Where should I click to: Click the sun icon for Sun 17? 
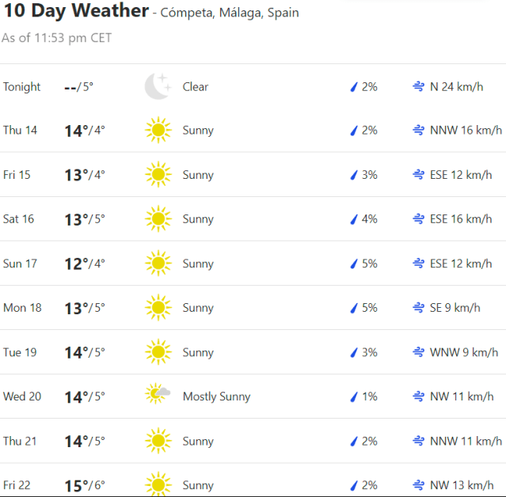[x=158, y=264]
